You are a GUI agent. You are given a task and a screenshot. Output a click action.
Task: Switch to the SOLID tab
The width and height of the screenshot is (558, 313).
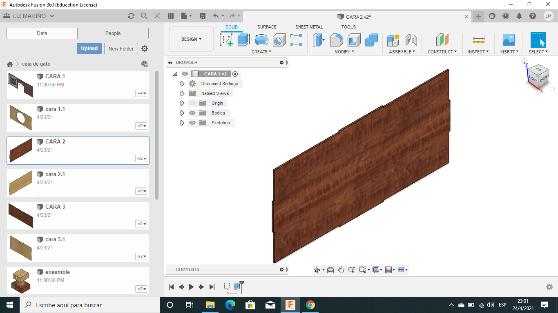(x=232, y=27)
